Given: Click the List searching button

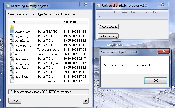Looking at the screenshot, I should pyautogui.click(x=108, y=36).
